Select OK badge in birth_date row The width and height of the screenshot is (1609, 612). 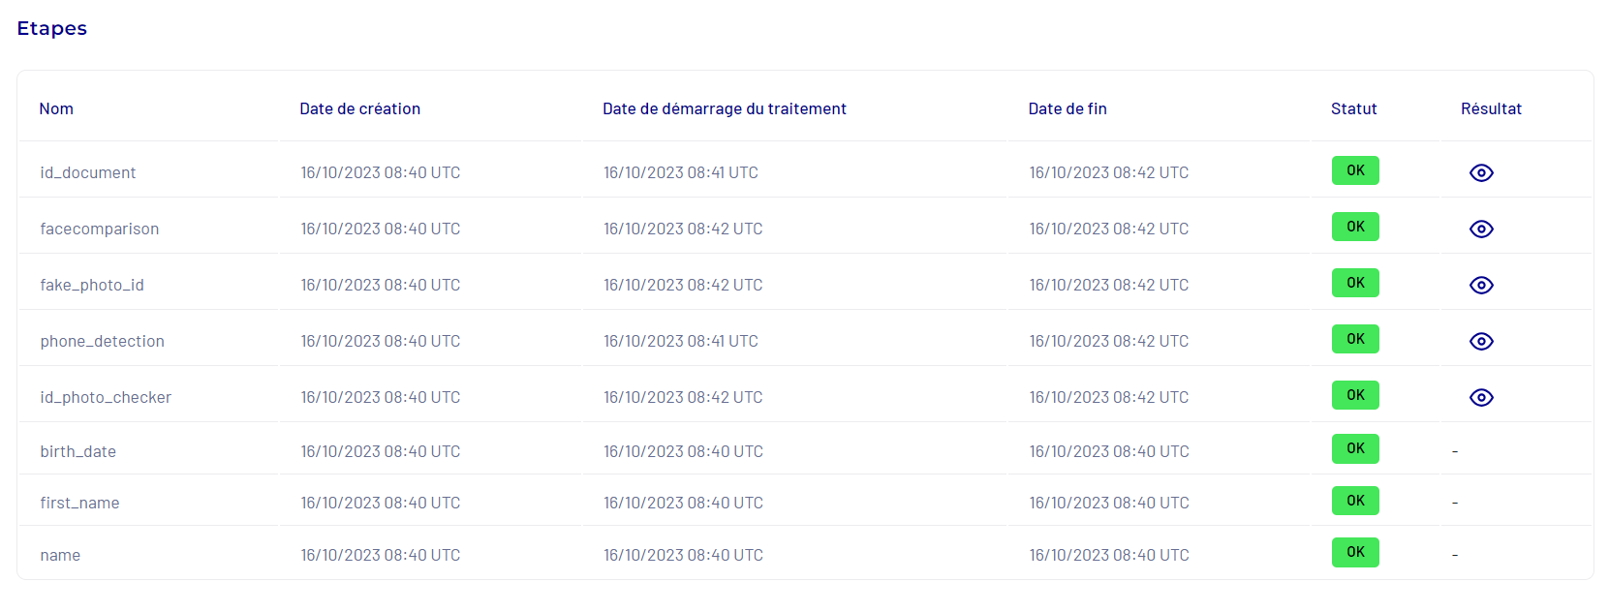pyautogui.click(x=1354, y=448)
